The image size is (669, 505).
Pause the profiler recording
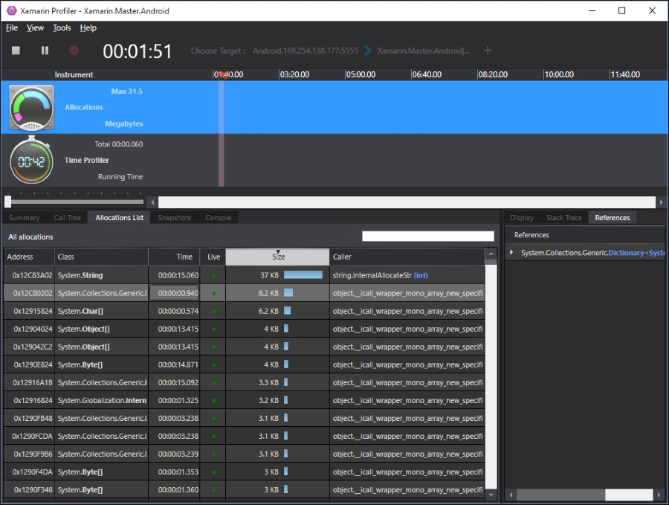tap(45, 51)
